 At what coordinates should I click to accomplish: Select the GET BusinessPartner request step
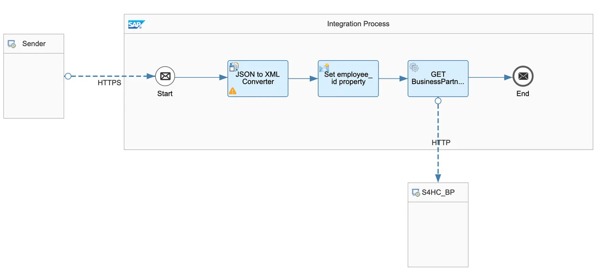click(438, 79)
